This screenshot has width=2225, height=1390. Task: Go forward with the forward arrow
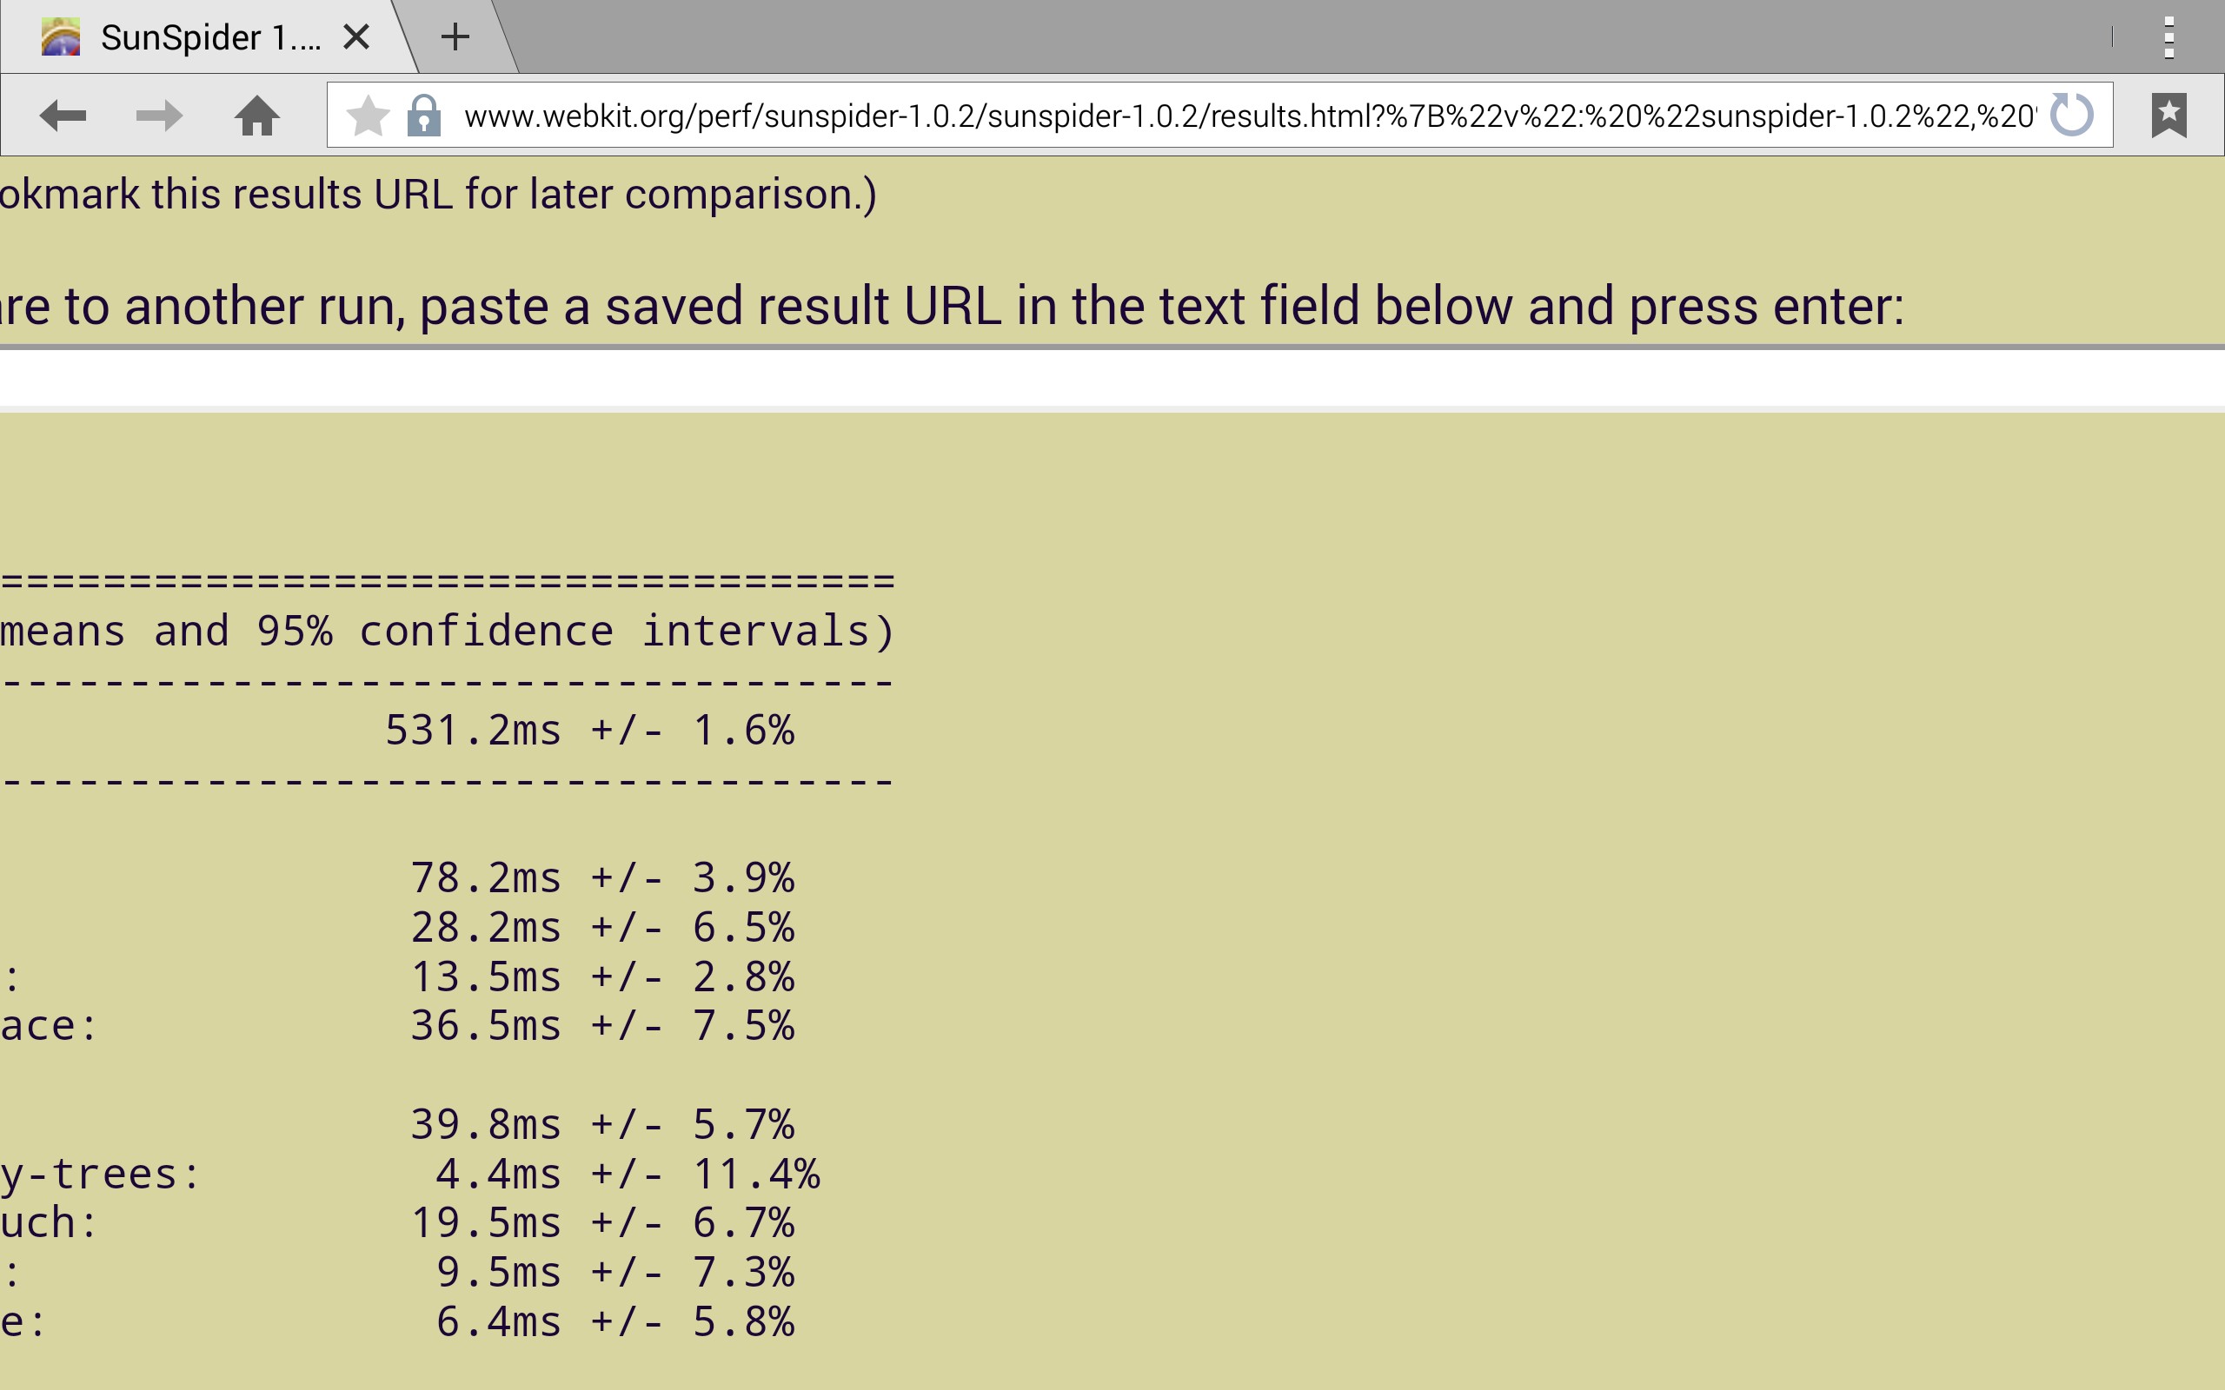pyautogui.click(x=158, y=116)
